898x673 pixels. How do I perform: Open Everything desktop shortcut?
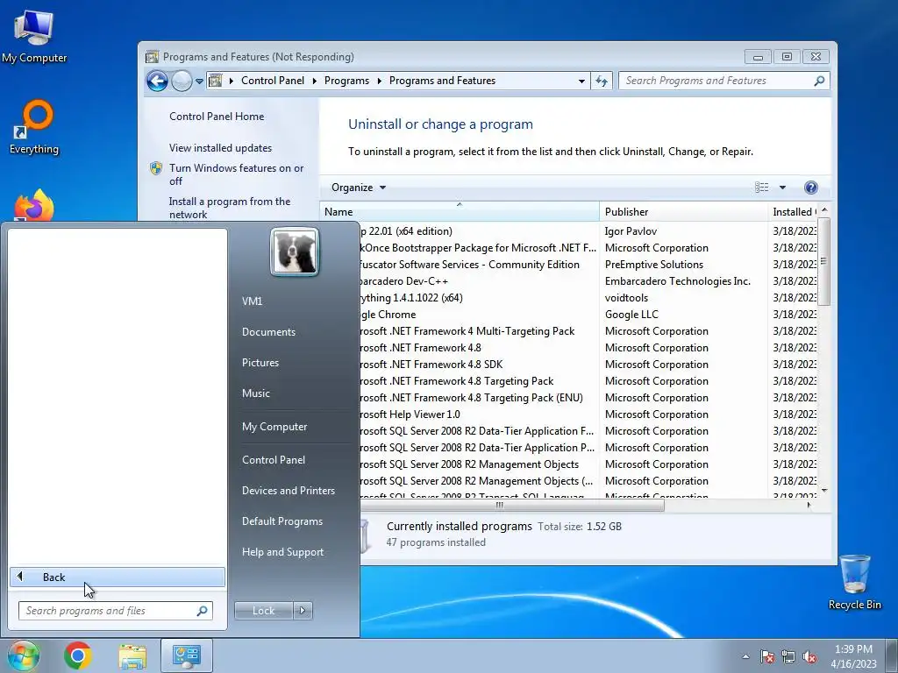34,127
